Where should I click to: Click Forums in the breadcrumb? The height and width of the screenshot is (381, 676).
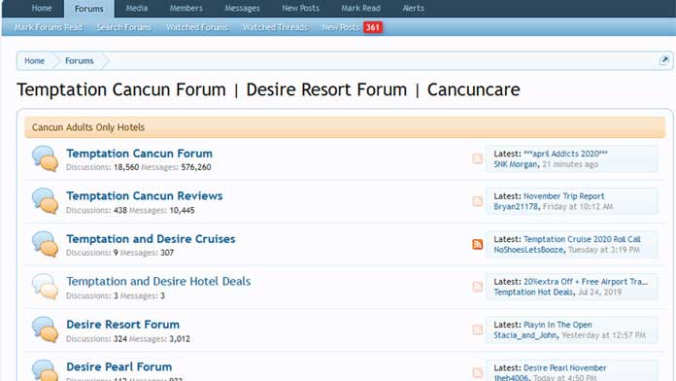[80, 61]
